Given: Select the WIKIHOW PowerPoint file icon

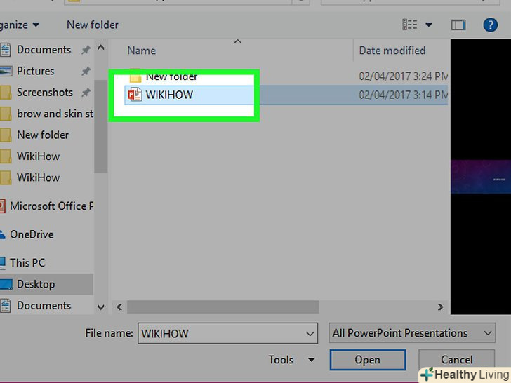Looking at the screenshot, I should click(x=135, y=95).
